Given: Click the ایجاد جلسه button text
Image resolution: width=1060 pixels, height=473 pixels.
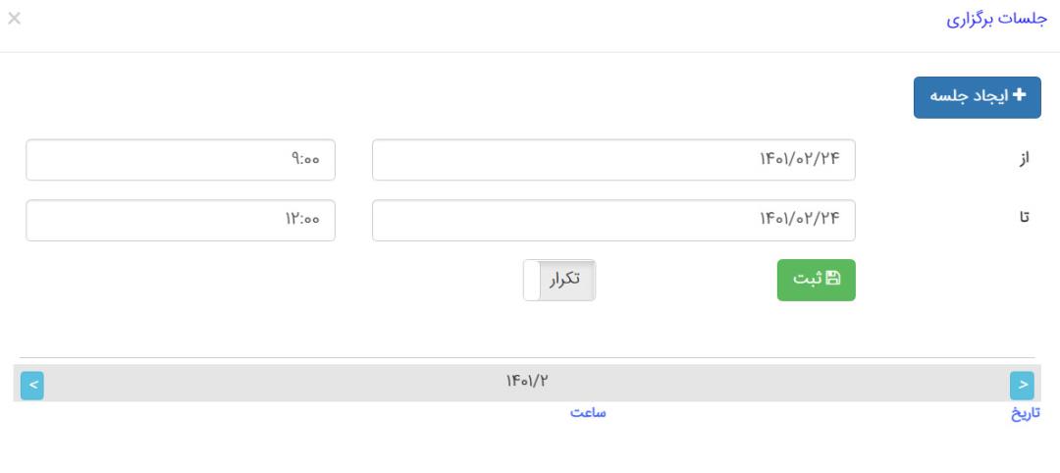Looking at the screenshot, I should [x=968, y=96].
